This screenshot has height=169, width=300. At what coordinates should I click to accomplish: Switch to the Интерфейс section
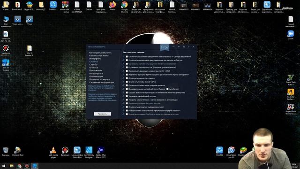(95, 59)
